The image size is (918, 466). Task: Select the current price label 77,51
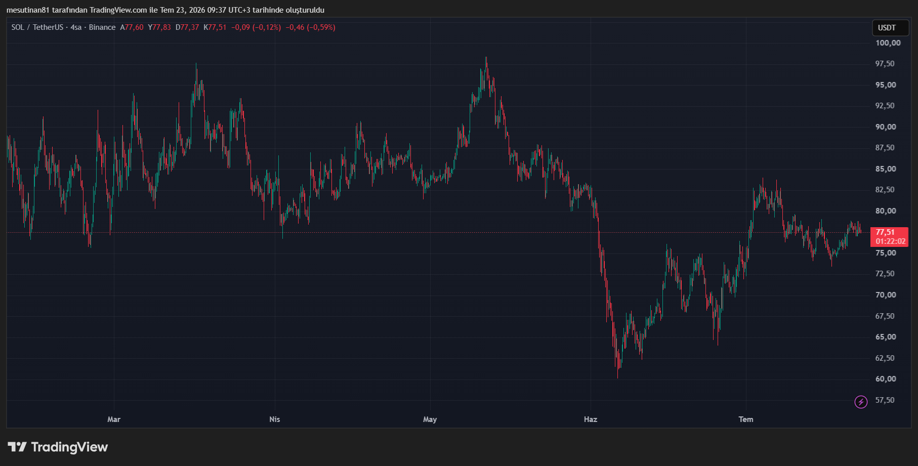click(x=885, y=232)
